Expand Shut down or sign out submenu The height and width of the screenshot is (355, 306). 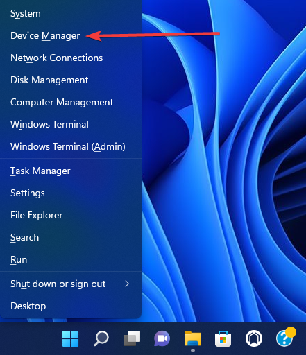[x=71, y=284]
